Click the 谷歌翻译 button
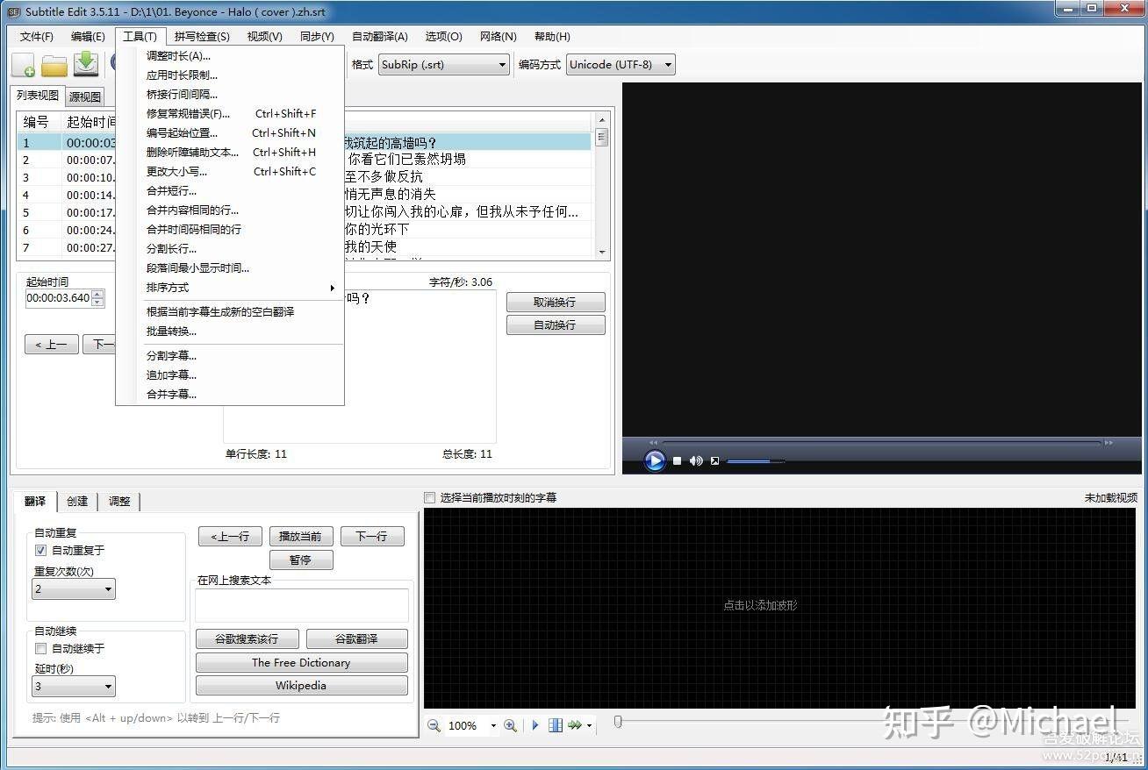The width and height of the screenshot is (1148, 770). (356, 638)
